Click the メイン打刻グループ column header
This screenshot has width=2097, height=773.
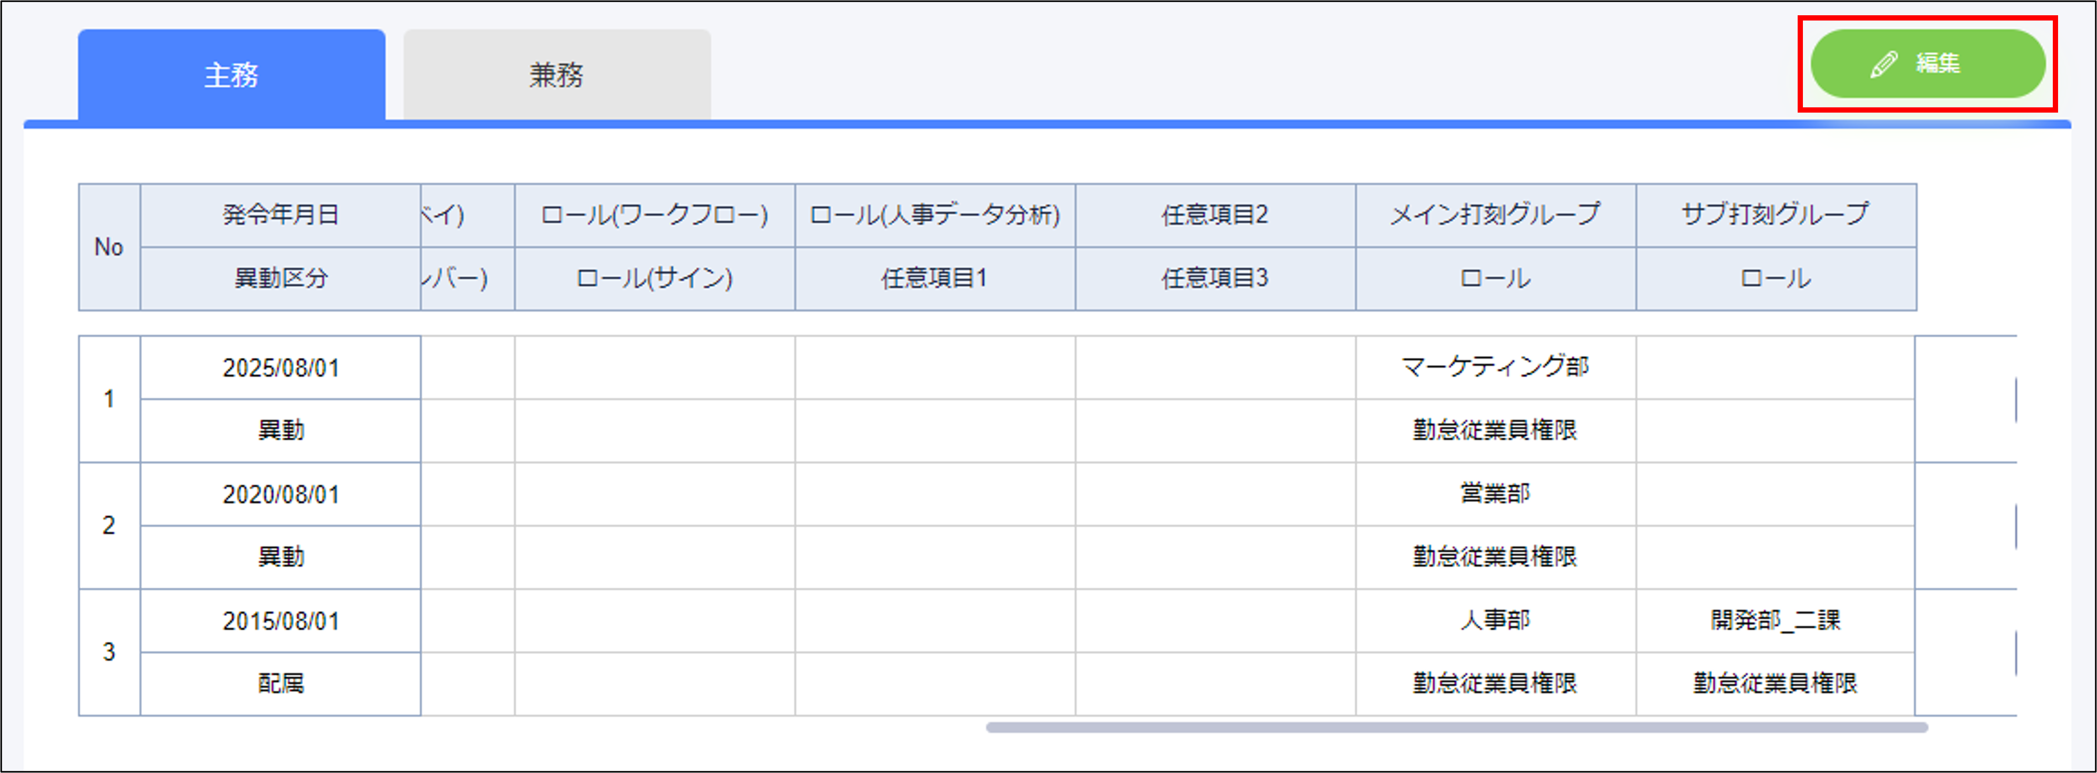click(x=1495, y=215)
